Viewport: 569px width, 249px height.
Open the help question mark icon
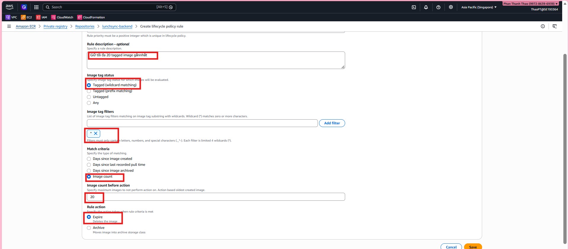point(438,7)
